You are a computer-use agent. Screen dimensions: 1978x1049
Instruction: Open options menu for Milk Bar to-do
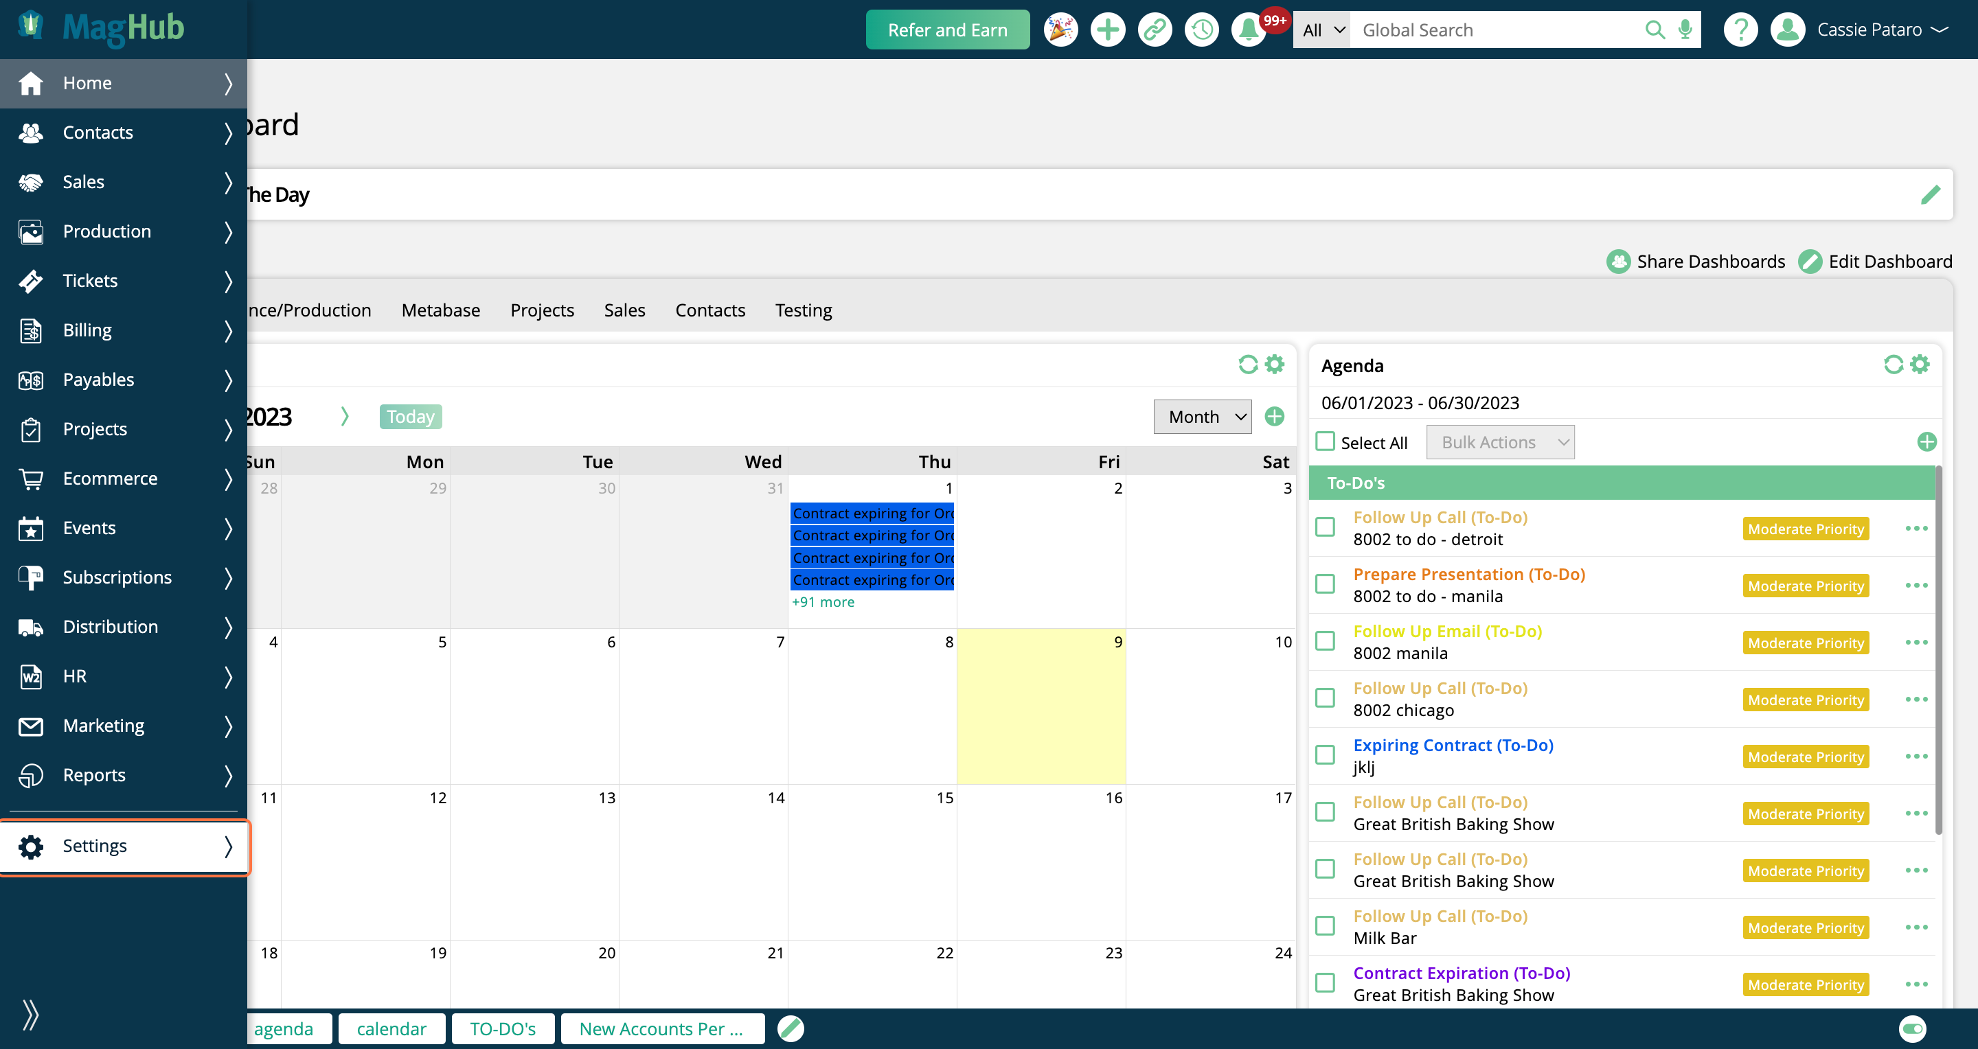click(1917, 927)
